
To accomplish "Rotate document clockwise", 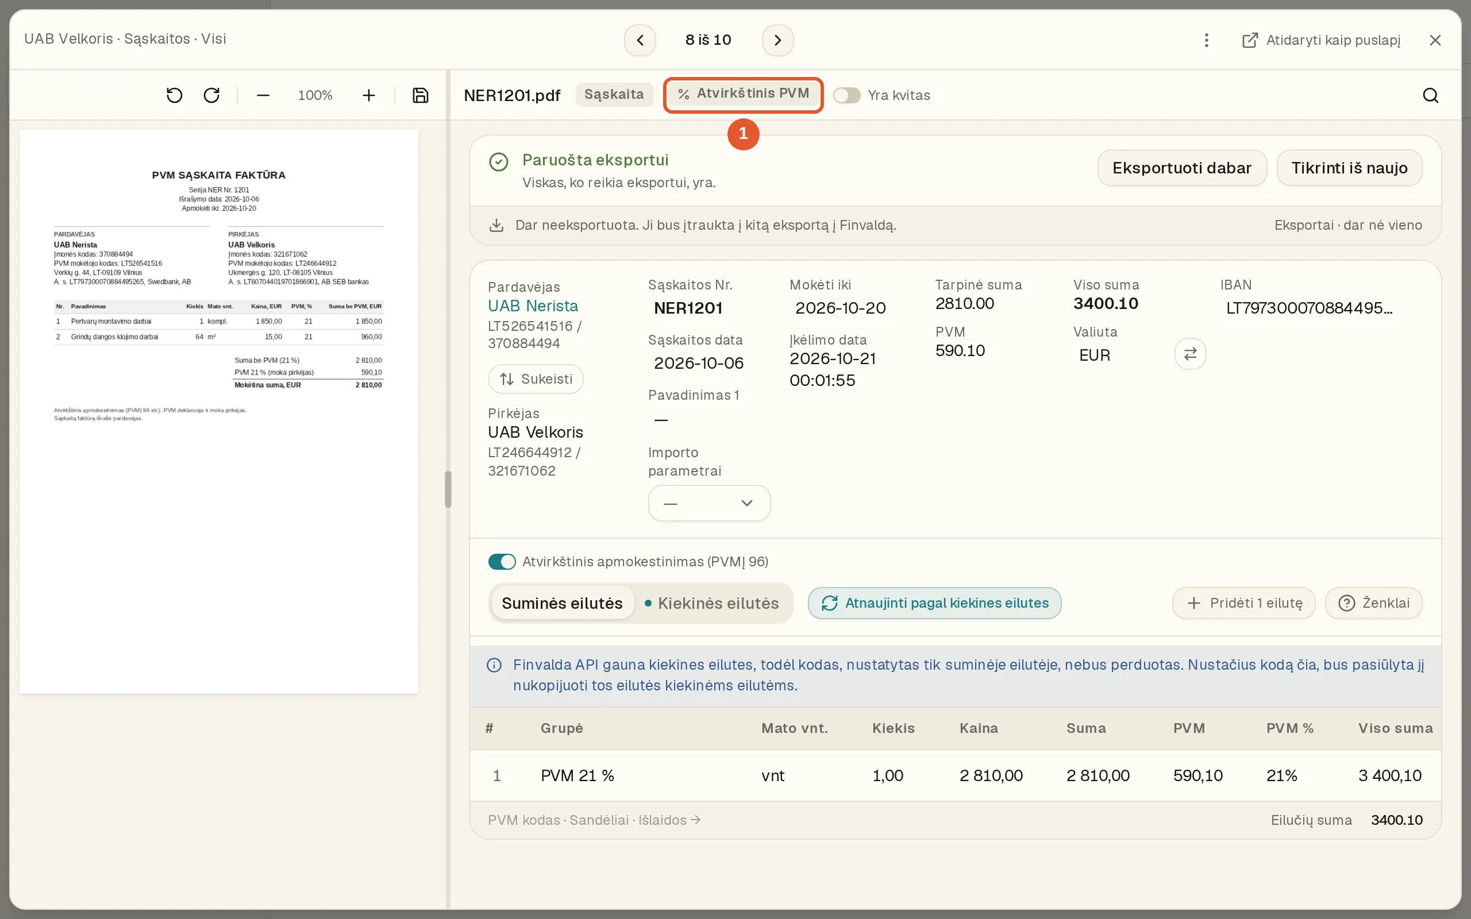I will [211, 95].
